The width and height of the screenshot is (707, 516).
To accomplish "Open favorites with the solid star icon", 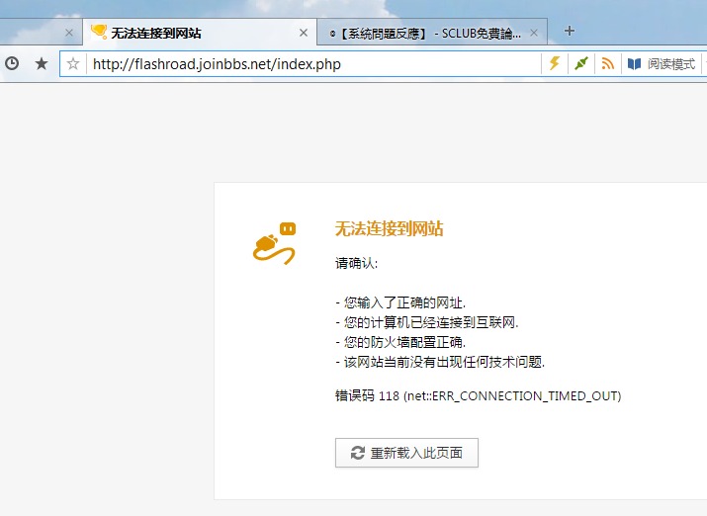I will tap(42, 63).
